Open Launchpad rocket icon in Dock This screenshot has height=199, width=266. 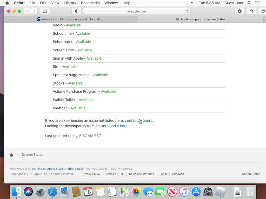click(x=40, y=191)
